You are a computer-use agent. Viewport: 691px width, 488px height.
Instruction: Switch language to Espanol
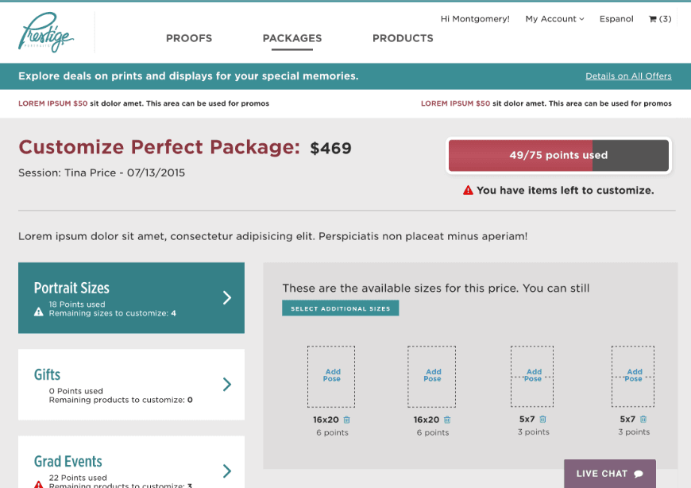click(x=616, y=19)
